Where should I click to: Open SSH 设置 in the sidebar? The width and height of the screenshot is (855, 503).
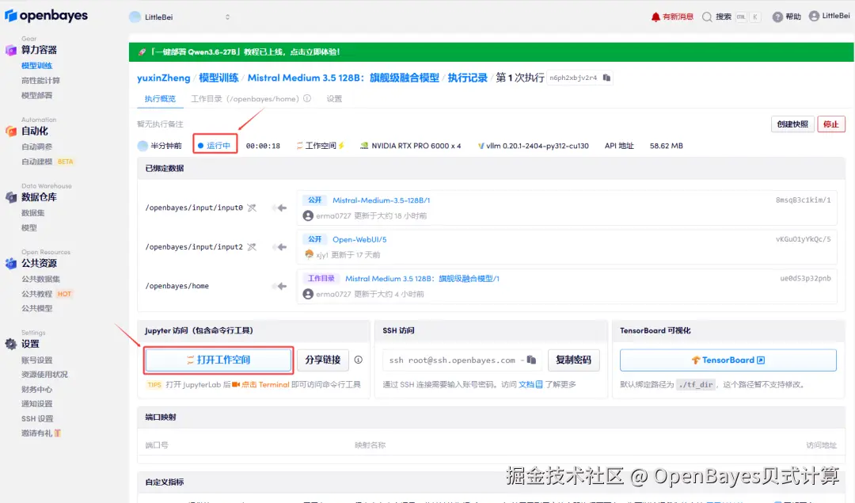point(37,419)
